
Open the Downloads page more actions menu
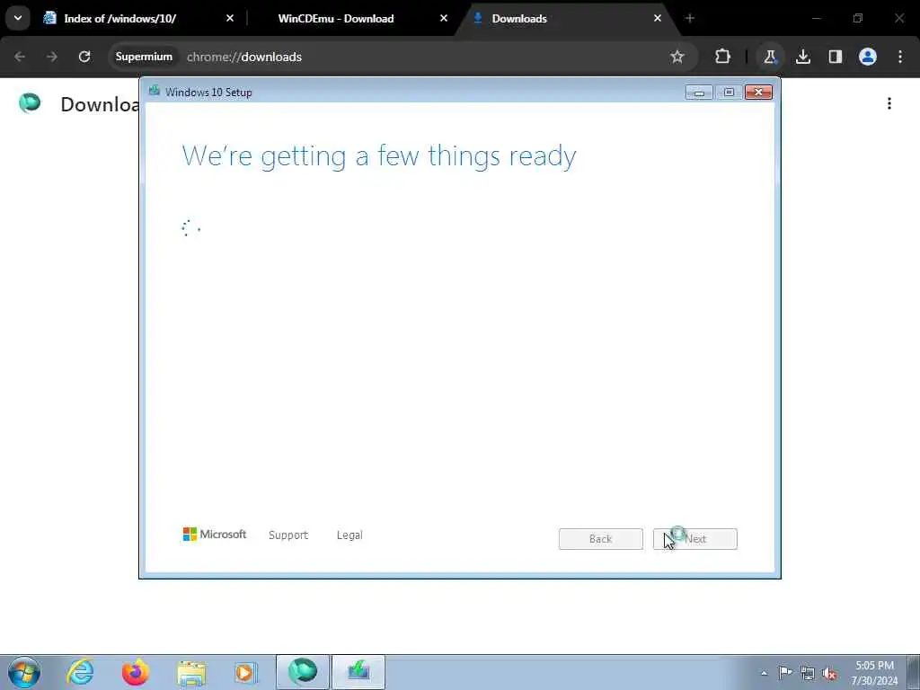(889, 104)
